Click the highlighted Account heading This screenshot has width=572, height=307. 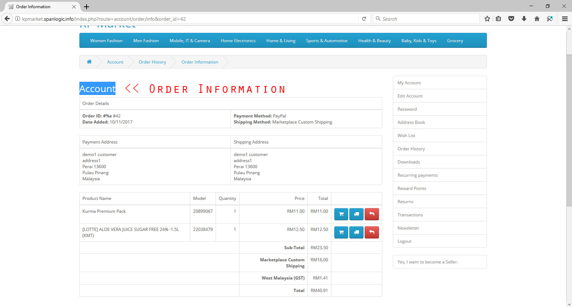97,89
